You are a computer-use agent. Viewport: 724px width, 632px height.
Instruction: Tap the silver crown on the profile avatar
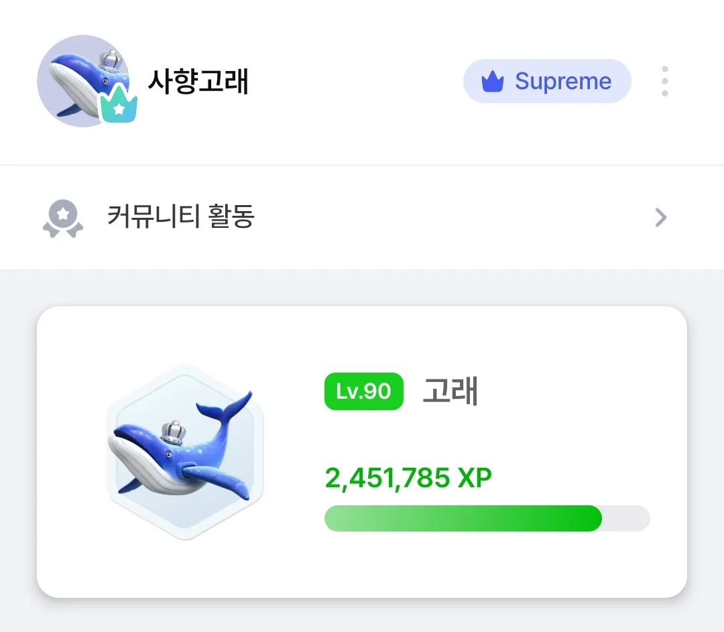click(108, 60)
